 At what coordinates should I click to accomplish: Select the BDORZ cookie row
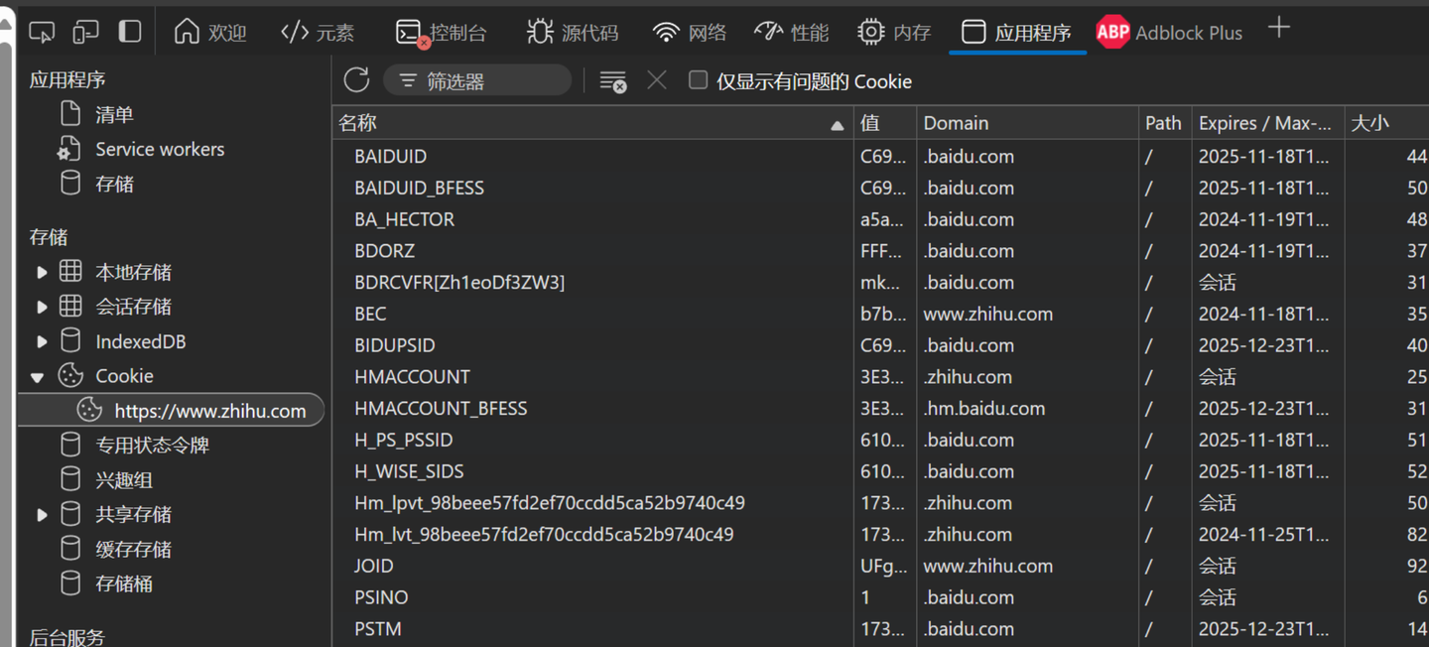click(x=880, y=251)
